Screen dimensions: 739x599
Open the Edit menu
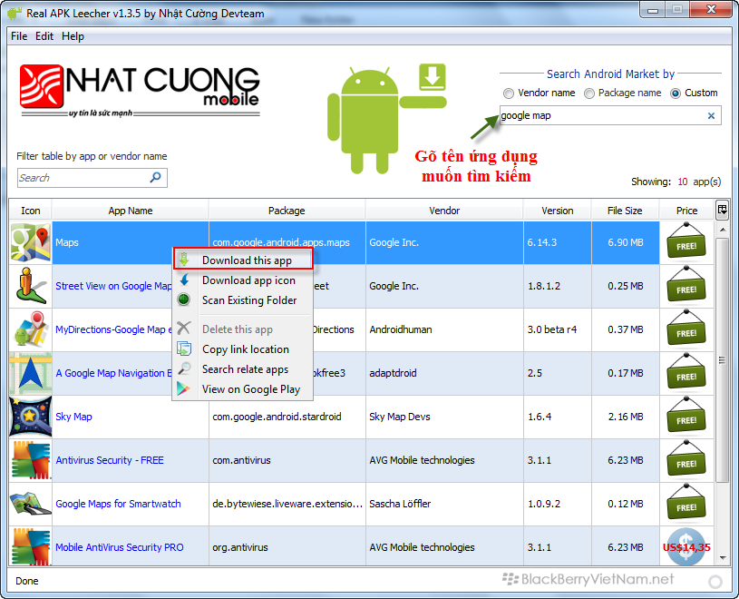[x=44, y=36]
